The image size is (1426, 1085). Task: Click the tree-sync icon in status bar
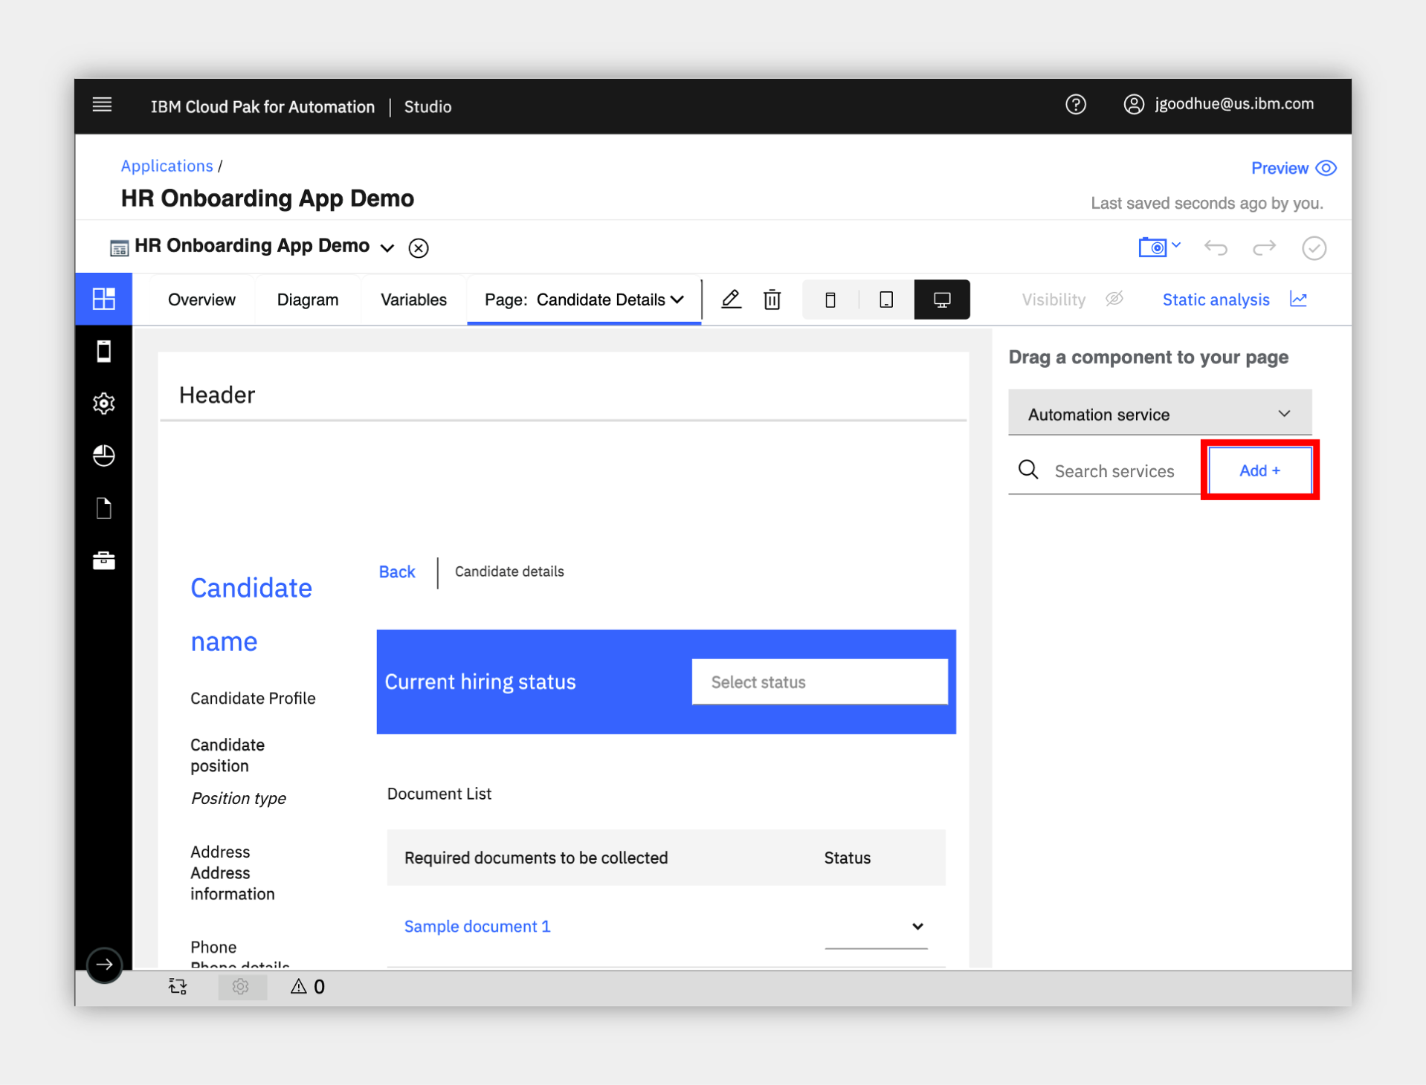point(178,986)
